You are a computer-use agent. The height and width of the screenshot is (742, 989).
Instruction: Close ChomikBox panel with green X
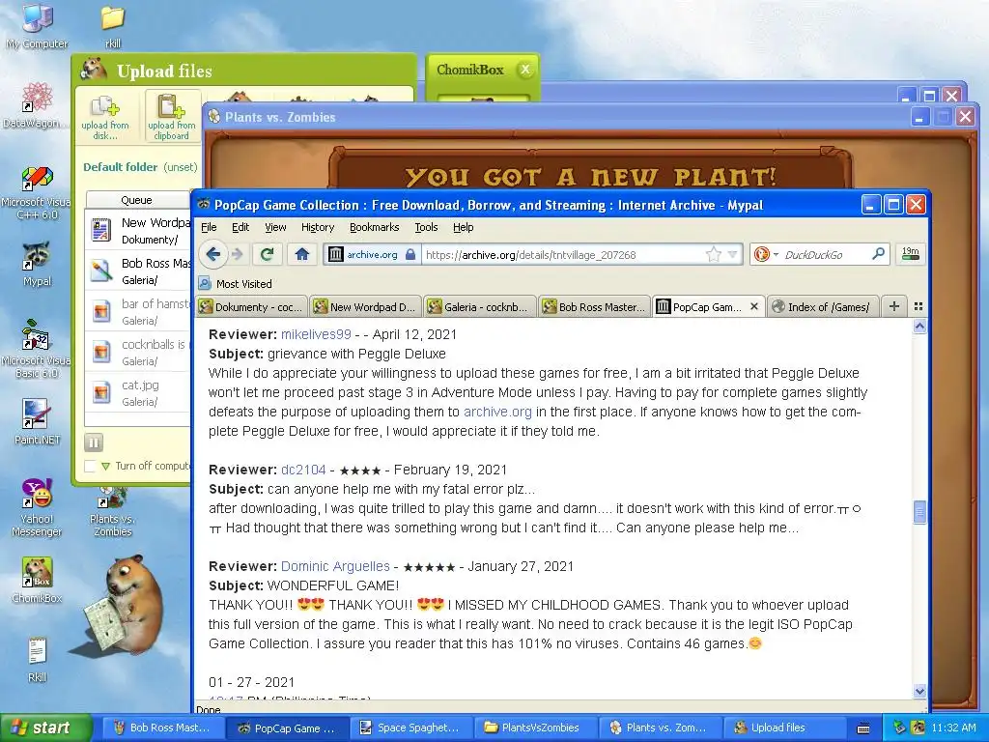[x=524, y=70]
